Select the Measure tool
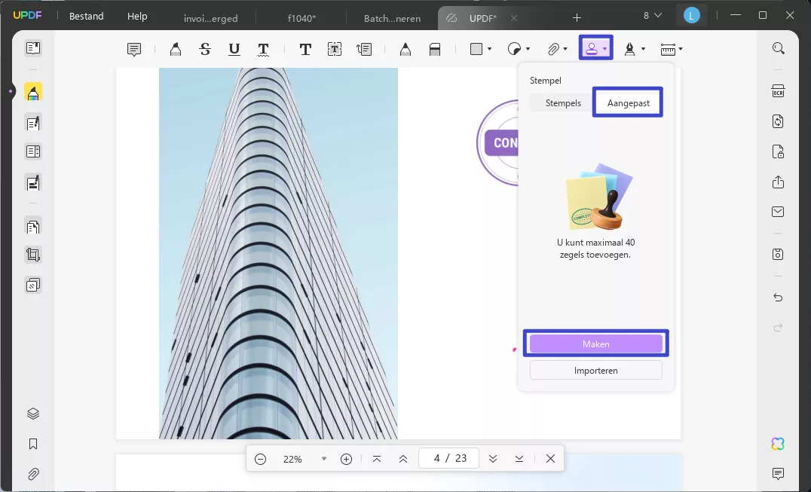Image resolution: width=811 pixels, height=492 pixels. [x=667, y=49]
